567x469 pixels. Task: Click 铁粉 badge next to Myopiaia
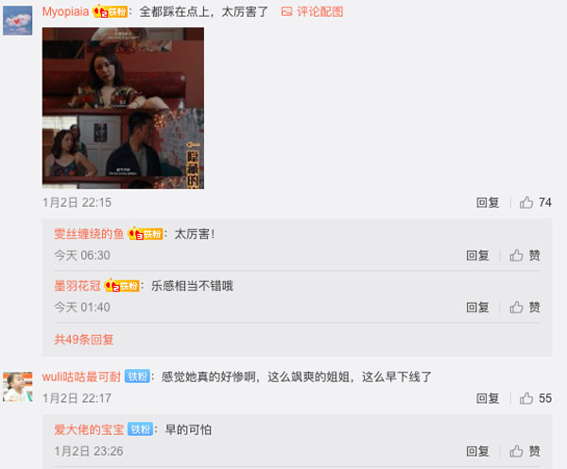[110, 12]
